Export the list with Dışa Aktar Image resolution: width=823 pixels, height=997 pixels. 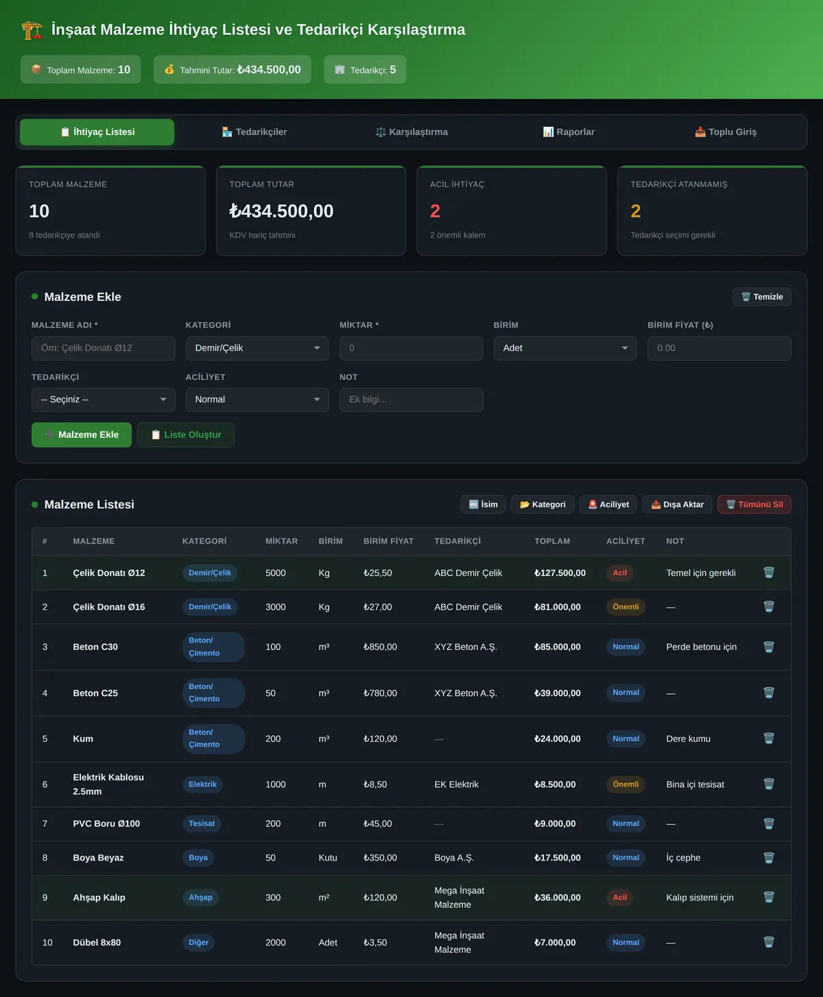(678, 505)
